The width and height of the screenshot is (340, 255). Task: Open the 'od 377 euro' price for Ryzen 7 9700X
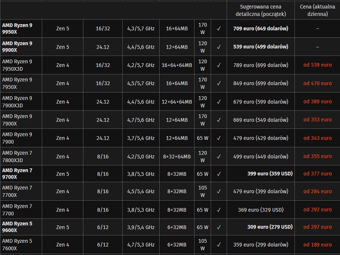click(317, 174)
